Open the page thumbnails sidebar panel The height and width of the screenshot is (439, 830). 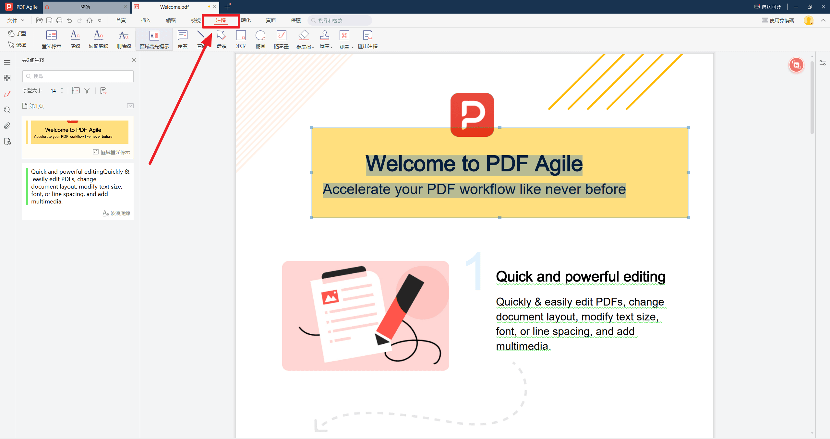coord(7,78)
